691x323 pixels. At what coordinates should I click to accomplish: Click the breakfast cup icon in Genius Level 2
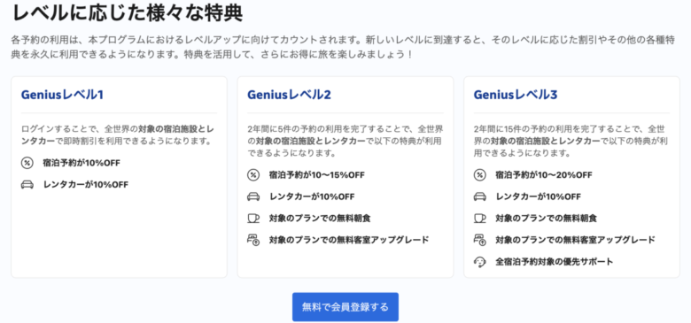coord(253,218)
